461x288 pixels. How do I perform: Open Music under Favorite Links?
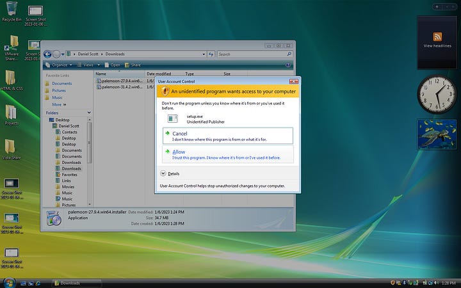(57, 97)
